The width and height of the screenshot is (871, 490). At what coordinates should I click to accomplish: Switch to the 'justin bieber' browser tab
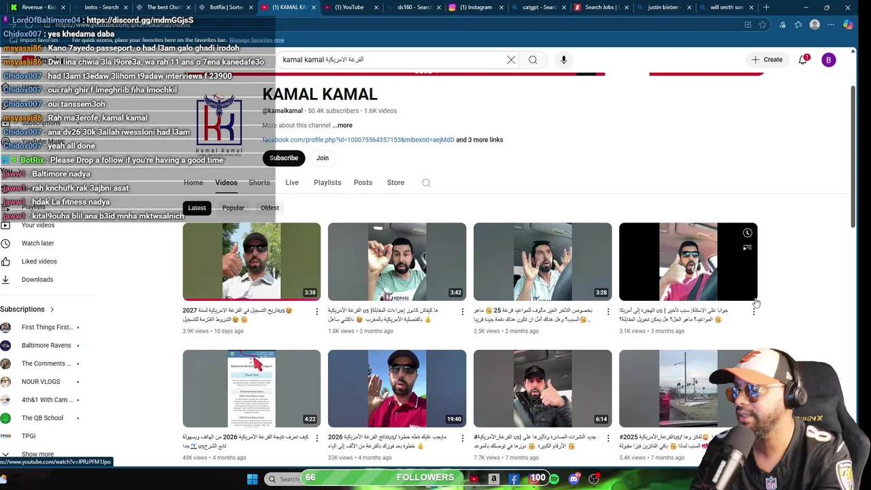(665, 7)
